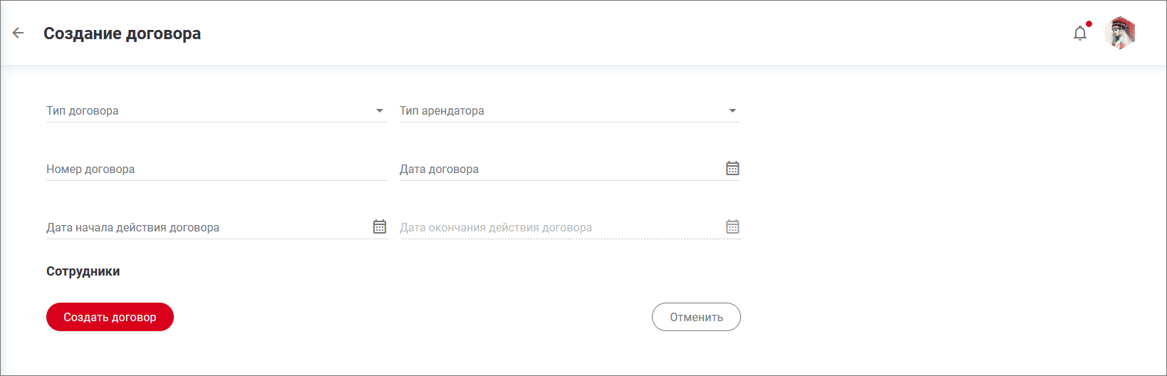
Task: Expand the Тип арендатора dropdown arrow
Action: point(732,111)
